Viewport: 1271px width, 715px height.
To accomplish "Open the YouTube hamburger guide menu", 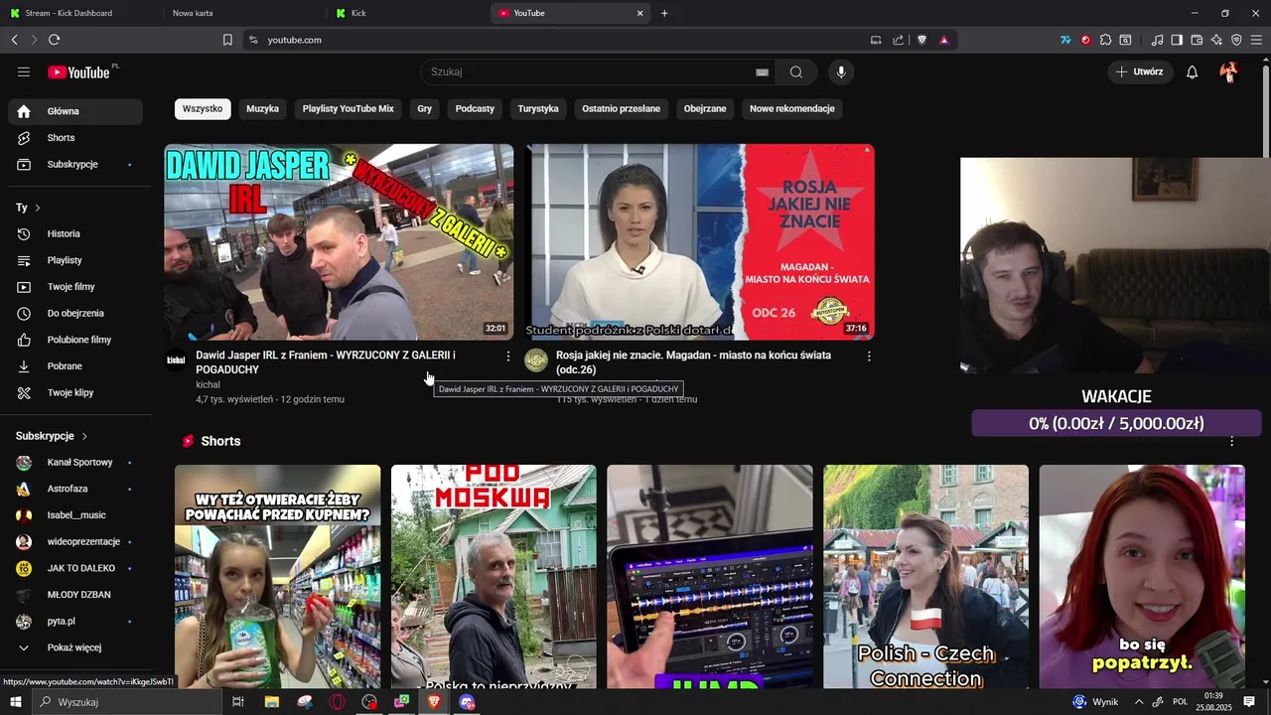I will [x=24, y=71].
